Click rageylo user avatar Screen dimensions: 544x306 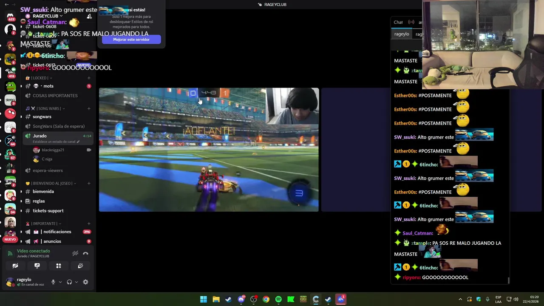click(x=10, y=282)
